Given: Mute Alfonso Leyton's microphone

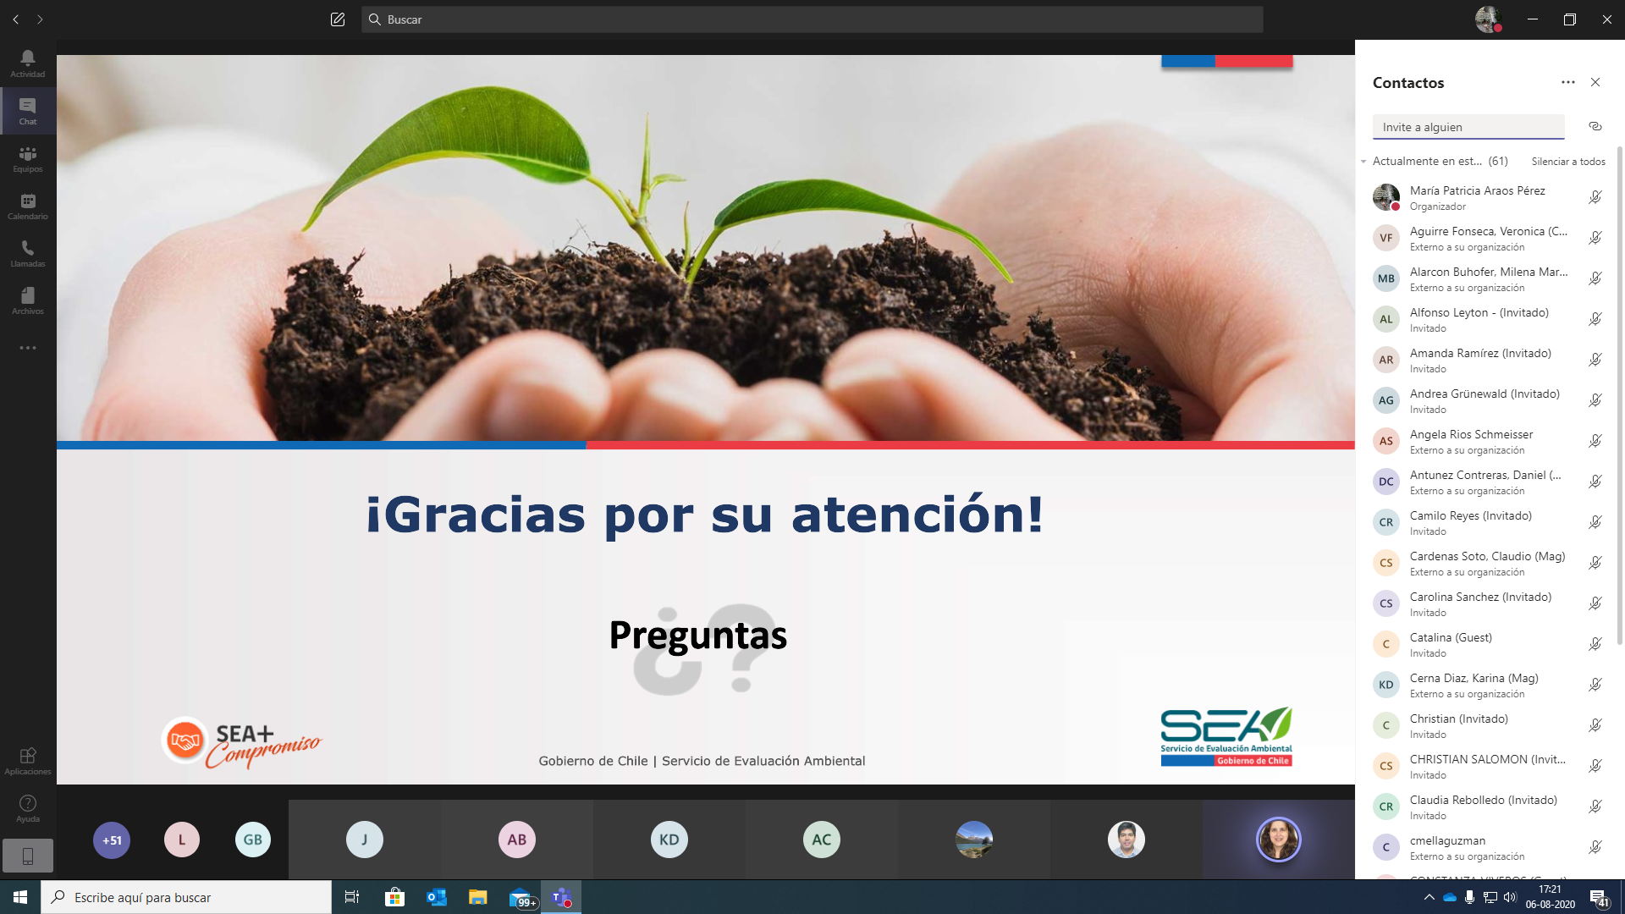Looking at the screenshot, I should pyautogui.click(x=1595, y=319).
